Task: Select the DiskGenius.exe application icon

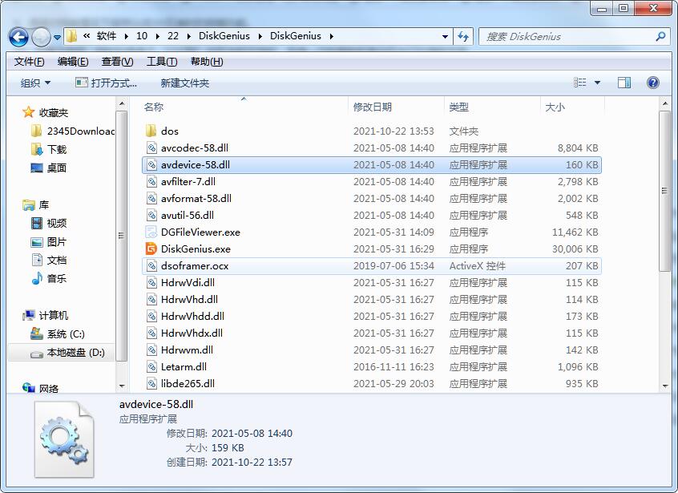Action: tap(151, 249)
